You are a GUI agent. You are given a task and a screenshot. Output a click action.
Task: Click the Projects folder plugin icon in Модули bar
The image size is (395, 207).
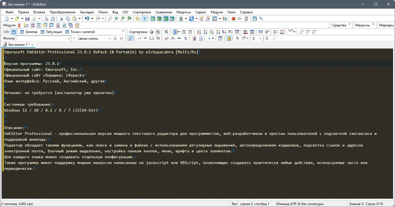[x=26, y=25]
